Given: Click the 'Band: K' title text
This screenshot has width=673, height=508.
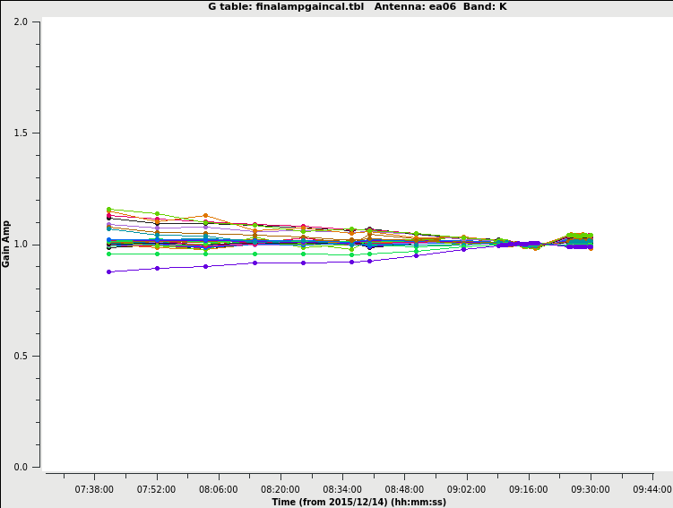Looking at the screenshot, I should point(485,6).
